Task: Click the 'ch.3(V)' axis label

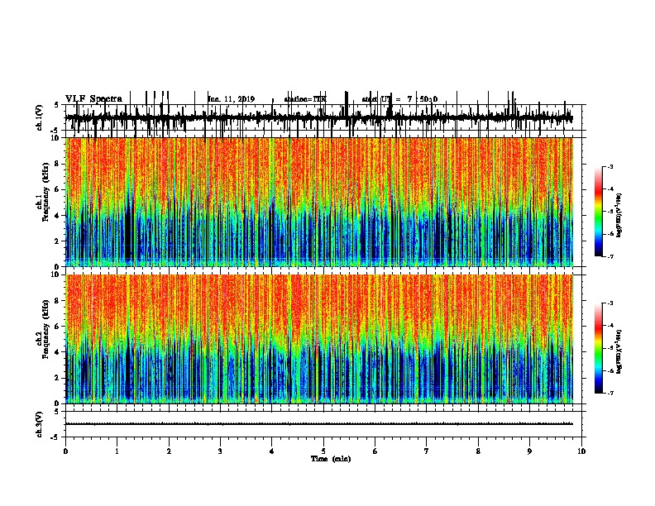Action: (40, 424)
